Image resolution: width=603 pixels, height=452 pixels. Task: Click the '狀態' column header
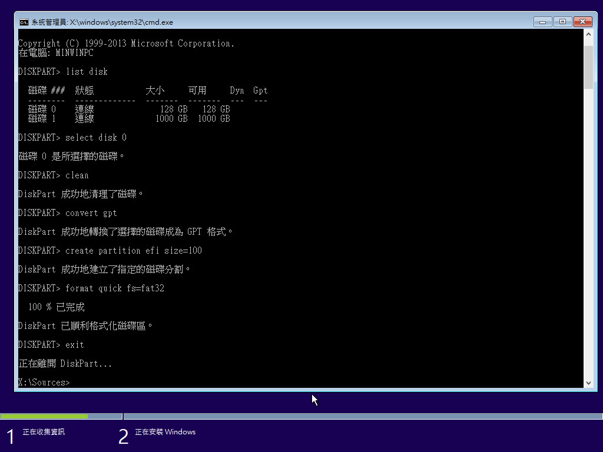pos(84,91)
